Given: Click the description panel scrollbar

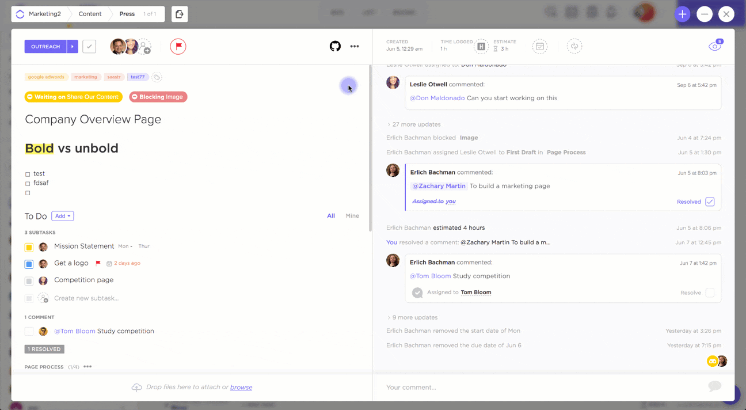Looking at the screenshot, I should tap(370, 149).
